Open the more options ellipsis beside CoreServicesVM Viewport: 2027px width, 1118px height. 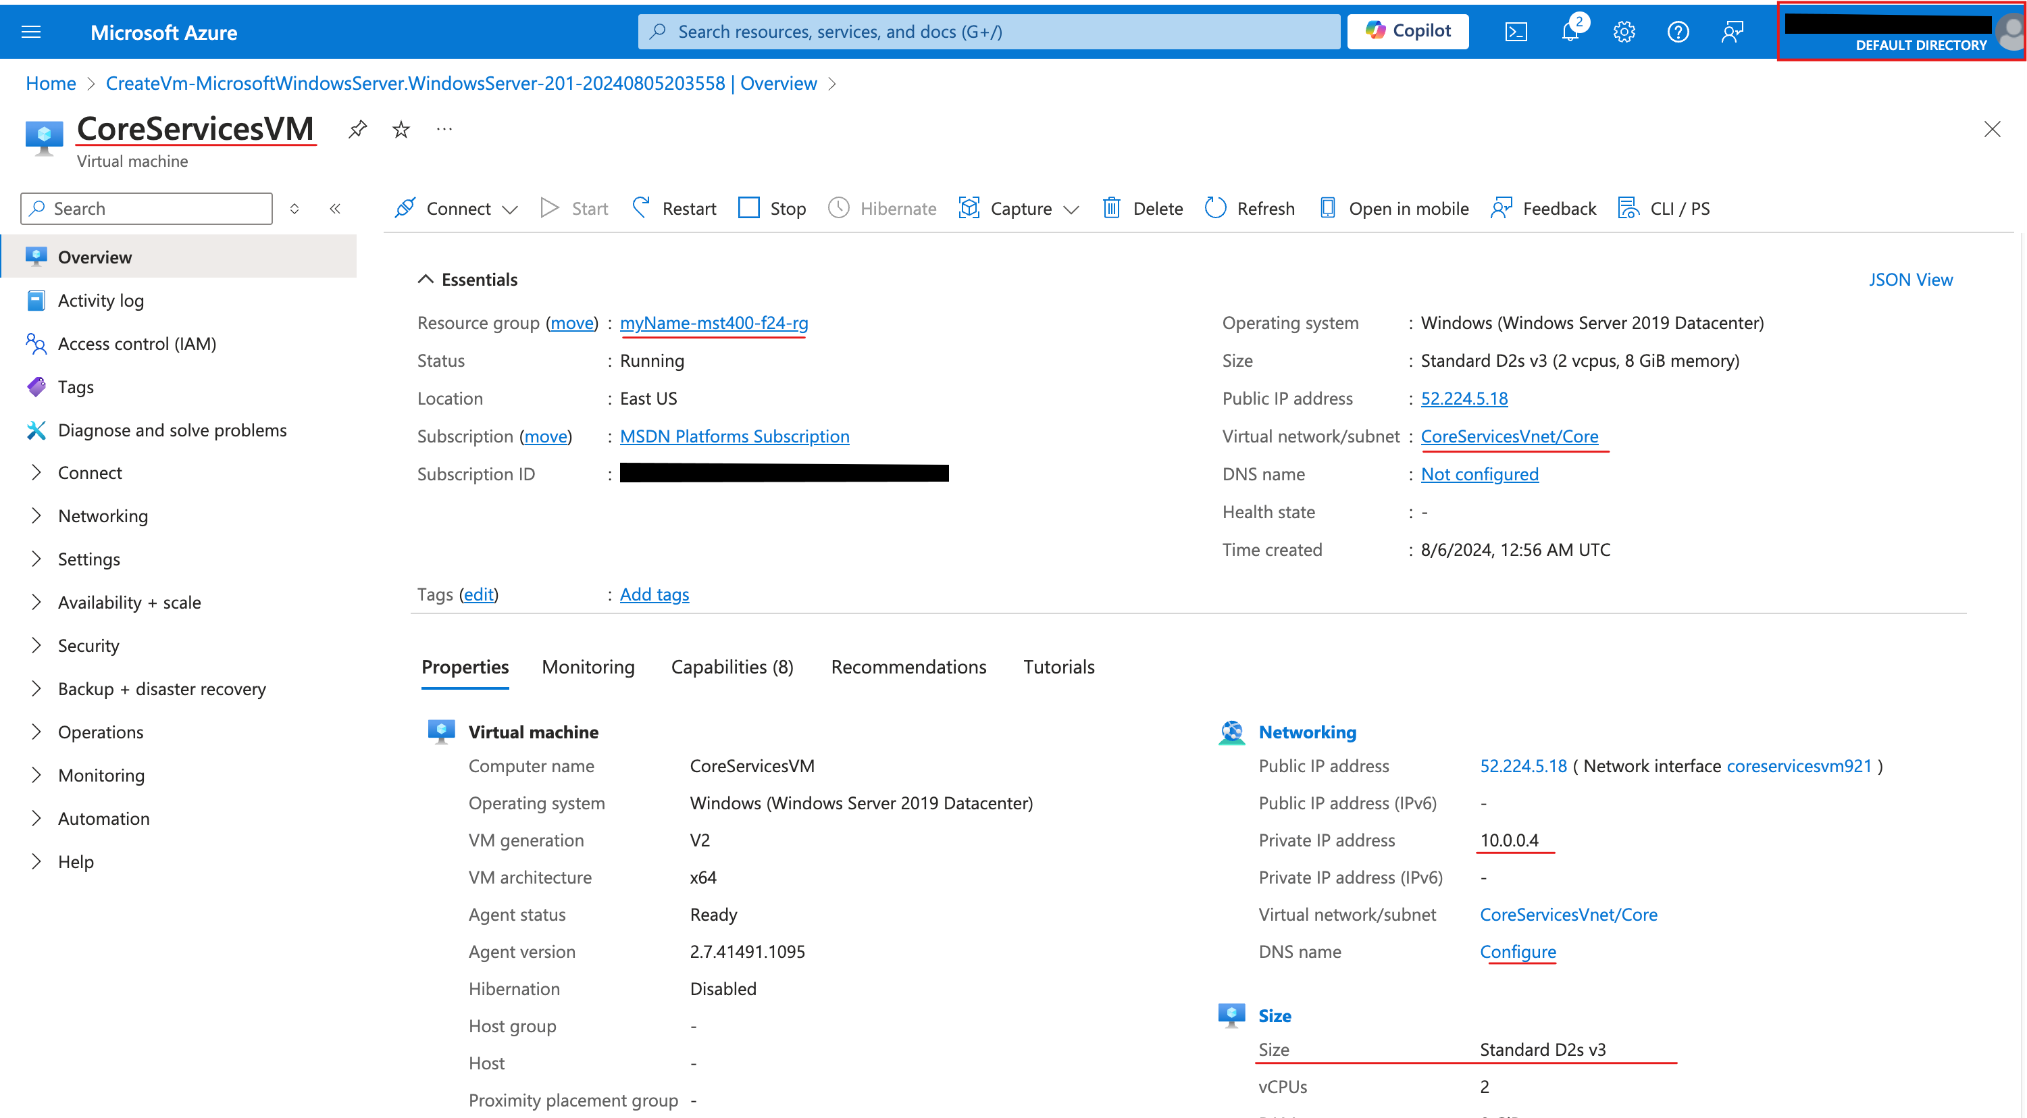pos(444,129)
